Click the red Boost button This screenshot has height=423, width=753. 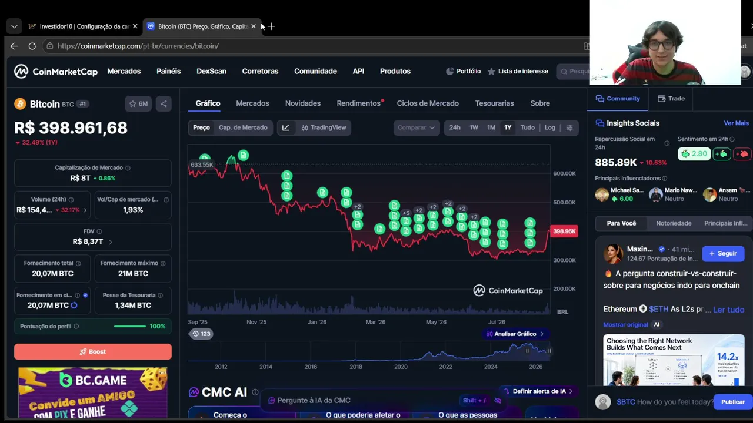coord(93,351)
